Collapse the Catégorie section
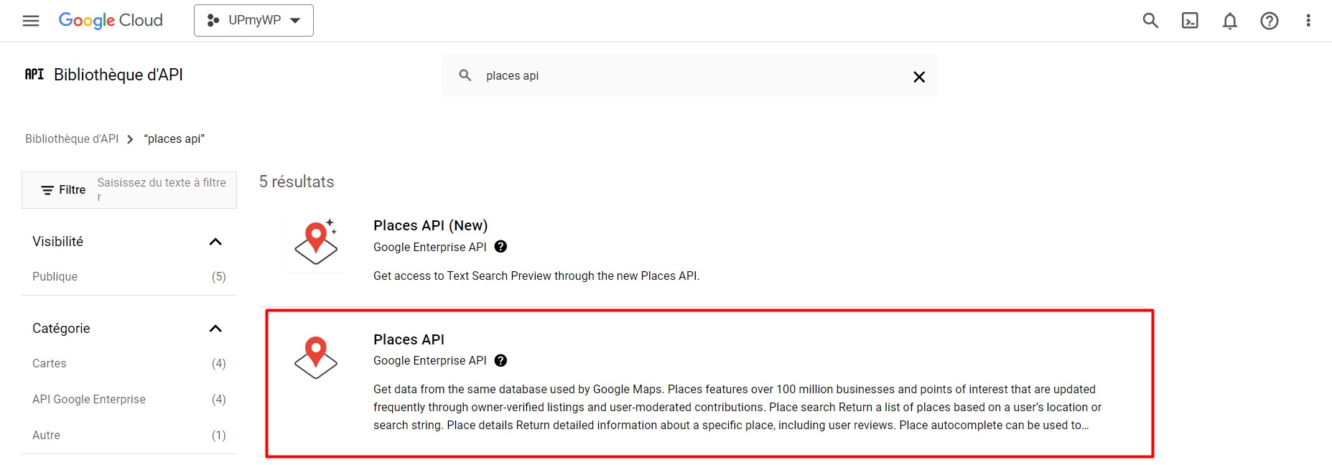Viewport: 1332px width, 465px height. (x=215, y=329)
